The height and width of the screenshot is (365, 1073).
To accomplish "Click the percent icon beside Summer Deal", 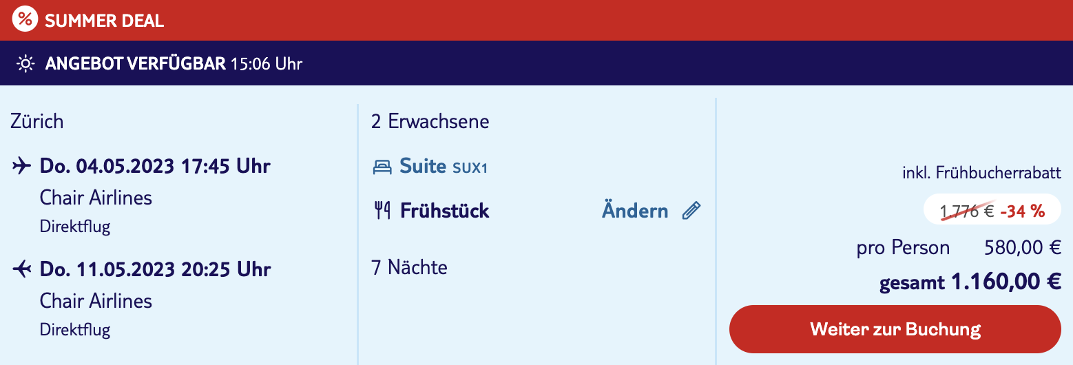I will (25, 19).
